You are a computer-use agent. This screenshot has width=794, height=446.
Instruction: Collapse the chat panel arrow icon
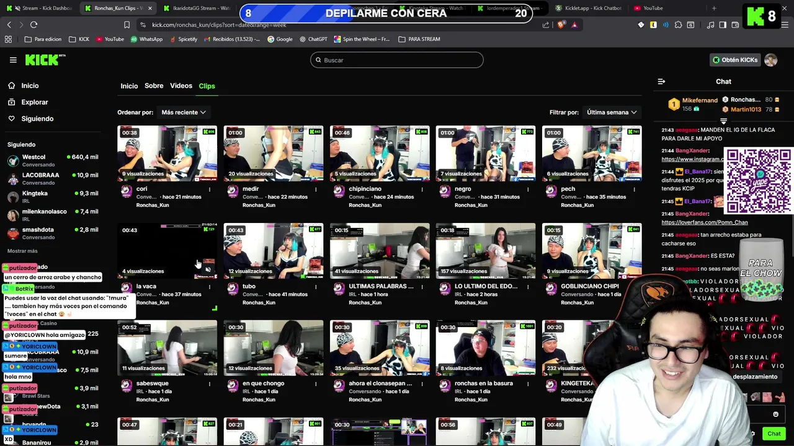coord(661,81)
